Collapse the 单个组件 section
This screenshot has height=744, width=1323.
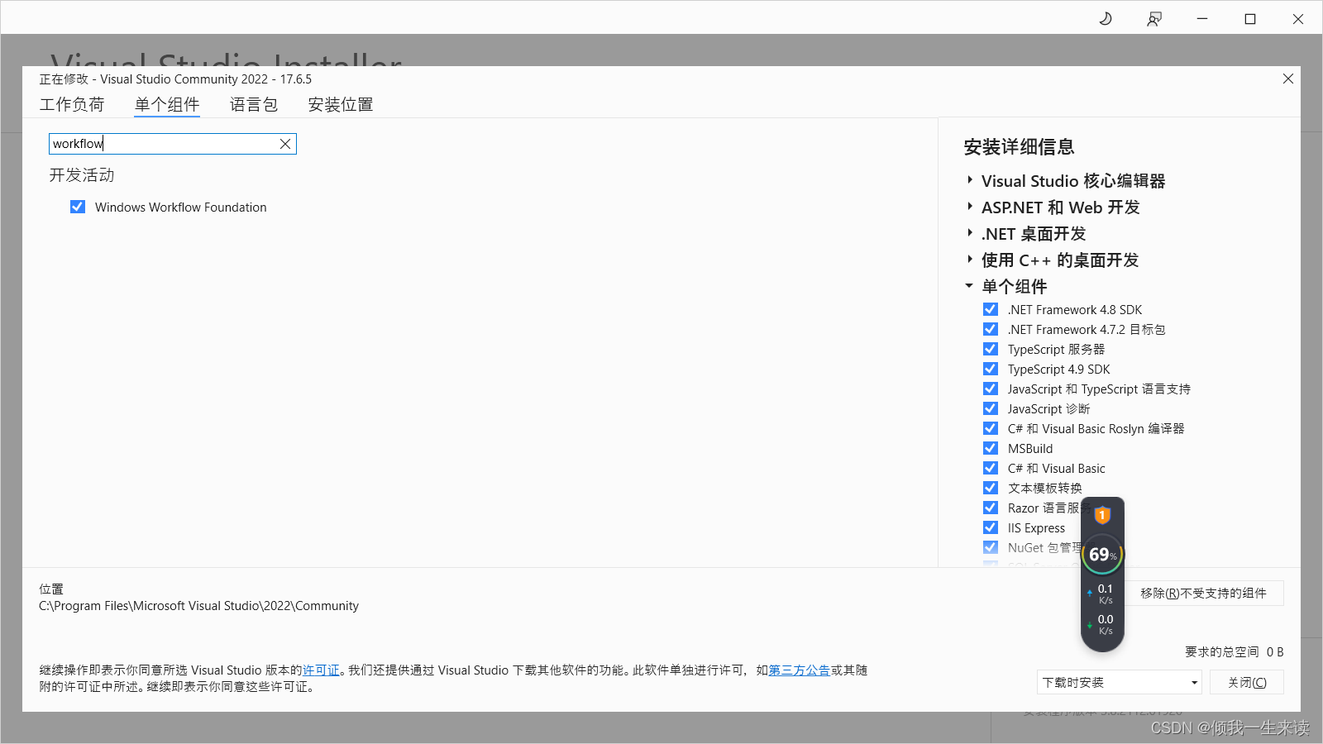970,286
